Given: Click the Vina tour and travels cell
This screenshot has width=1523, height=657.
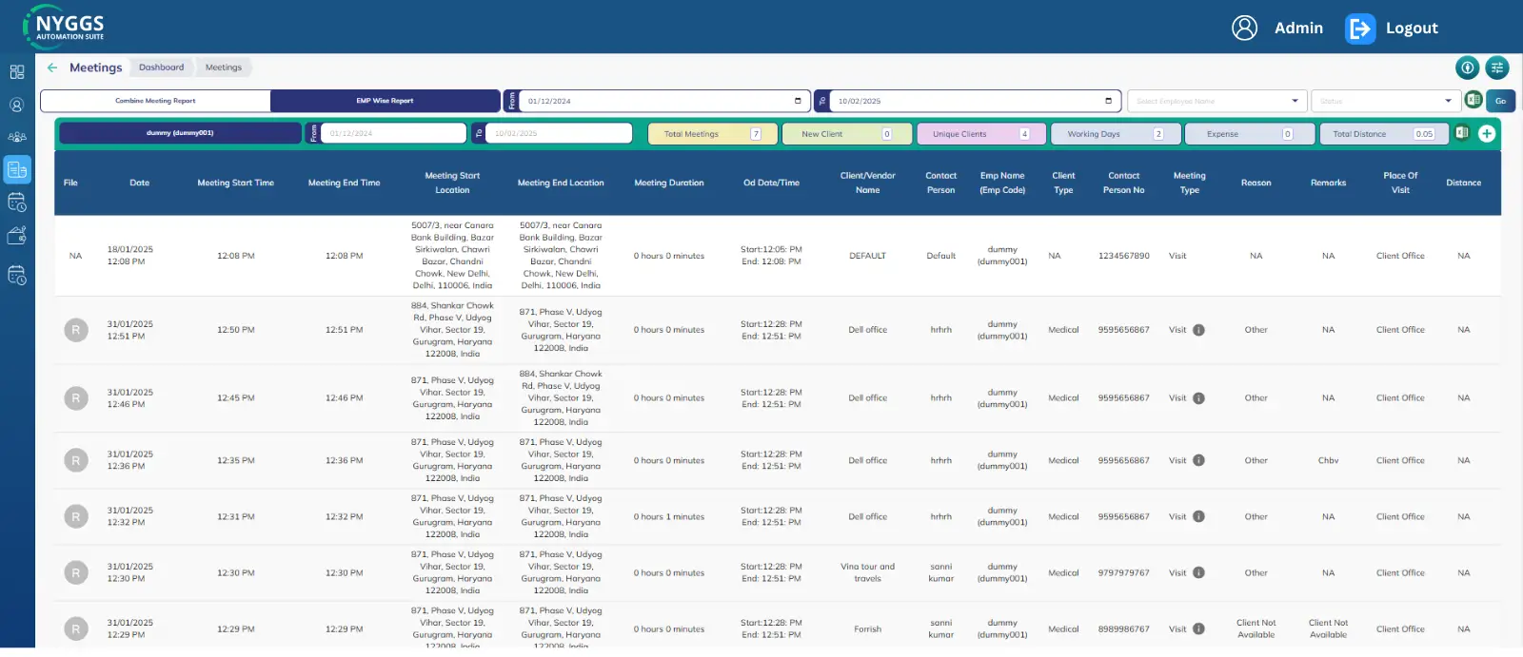Looking at the screenshot, I should coord(868,572).
